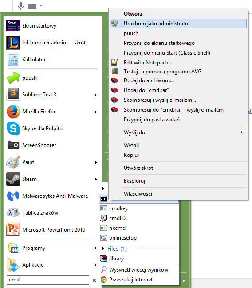This screenshot has height=288, width=252.
Task: Open the Skype dla Pulpitu icon
Action: pos(13,128)
